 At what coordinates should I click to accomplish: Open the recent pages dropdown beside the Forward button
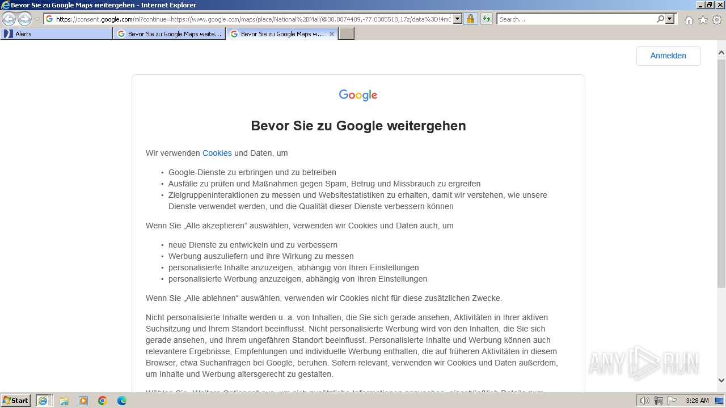[37, 19]
